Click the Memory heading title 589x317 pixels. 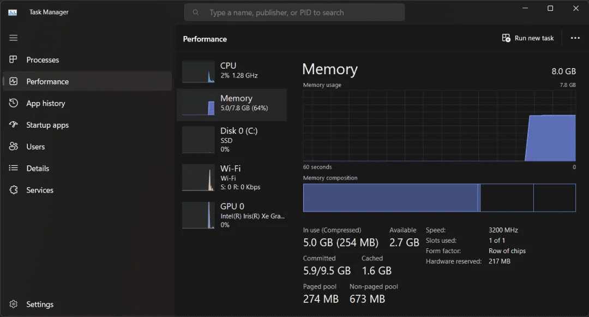[330, 69]
